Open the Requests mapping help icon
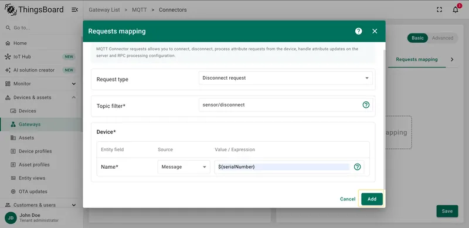Image resolution: width=469 pixels, height=228 pixels. 359,31
